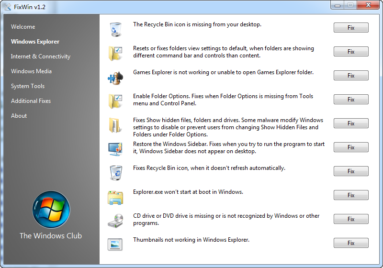Select Windows Explorer in the sidebar
383x268 pixels.
tap(35, 42)
